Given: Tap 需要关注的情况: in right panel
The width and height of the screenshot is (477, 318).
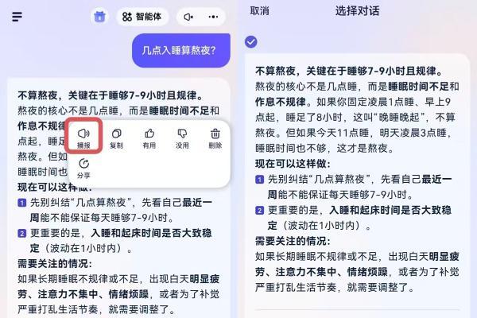Looking at the screenshot, I should pyautogui.click(x=293, y=241).
